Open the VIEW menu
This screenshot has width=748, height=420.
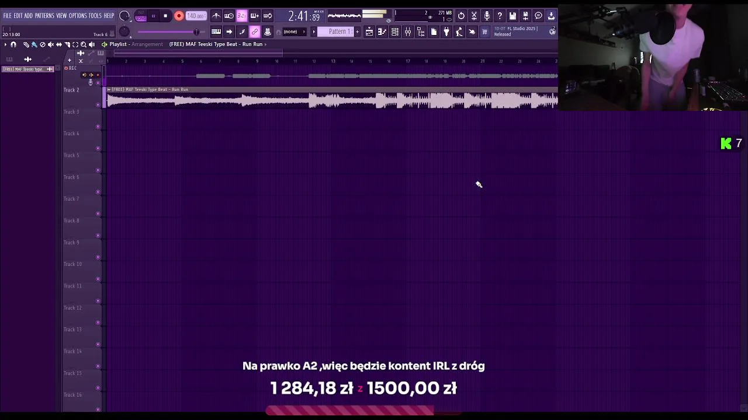(x=61, y=16)
